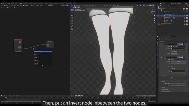The width and height of the screenshot is (189, 106).
Task: Collapse the Solidify modifier panel
Action: click(160, 57)
